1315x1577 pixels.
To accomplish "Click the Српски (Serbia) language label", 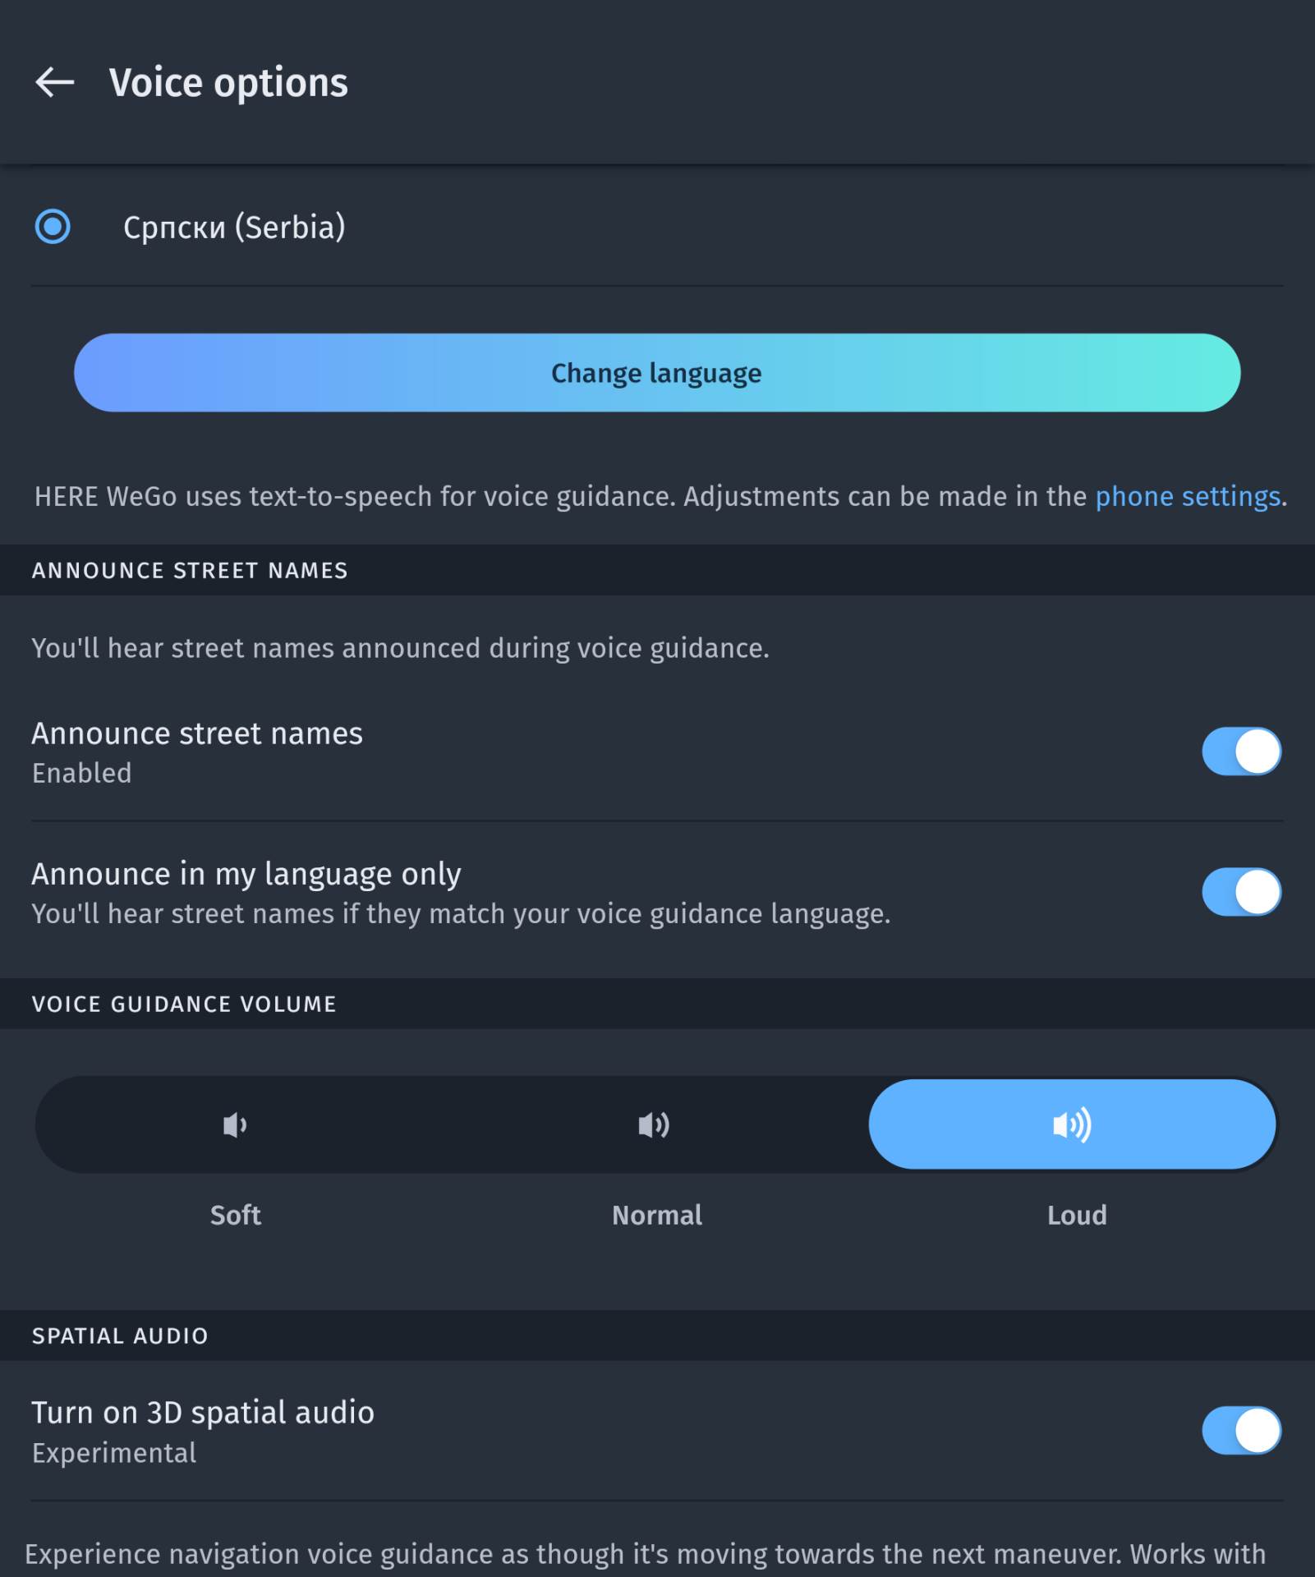I will click(234, 228).
